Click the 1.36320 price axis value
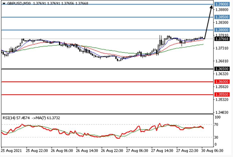Image resolution: width=233 pixels, height=157 pixels. click(222, 74)
